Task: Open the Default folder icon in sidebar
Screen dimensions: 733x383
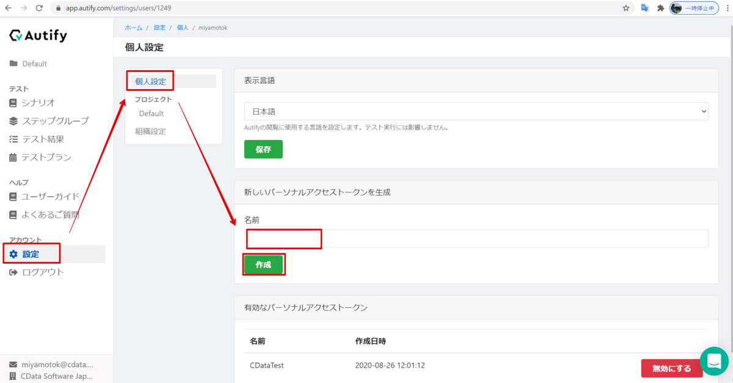Action: tap(13, 64)
